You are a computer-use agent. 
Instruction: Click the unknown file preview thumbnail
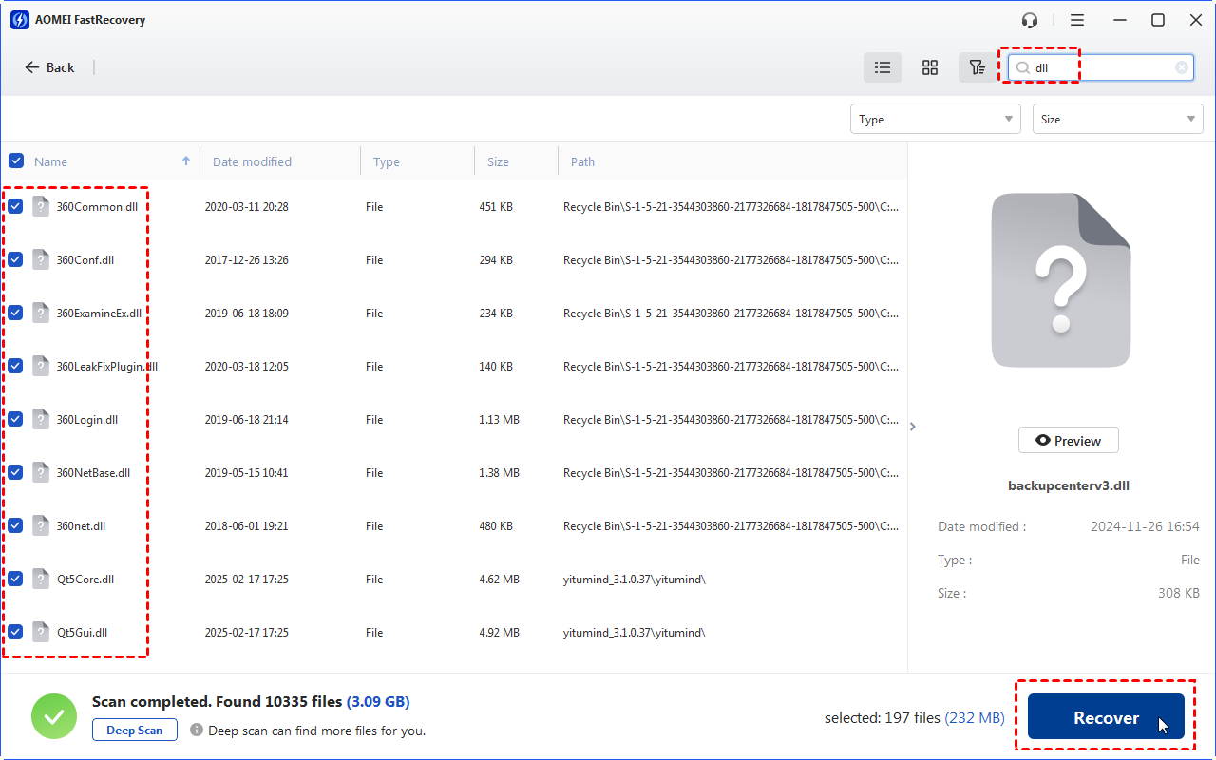pos(1061,280)
